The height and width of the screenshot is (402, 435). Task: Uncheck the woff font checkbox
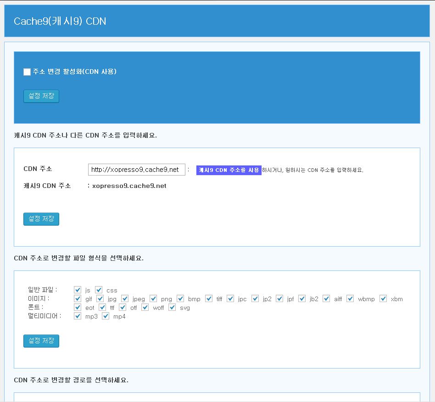(145, 307)
